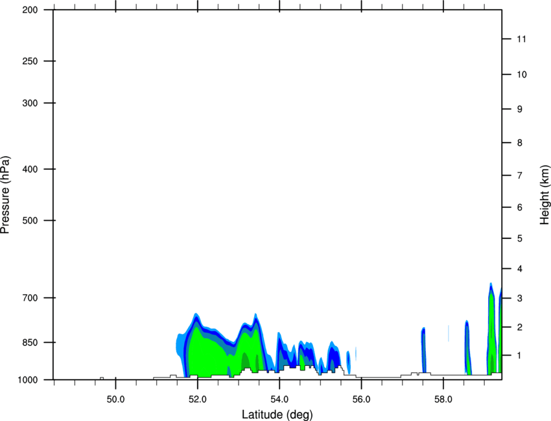This screenshot has width=551, height=421.
Task: Click height tick label 3
Action: (520, 299)
